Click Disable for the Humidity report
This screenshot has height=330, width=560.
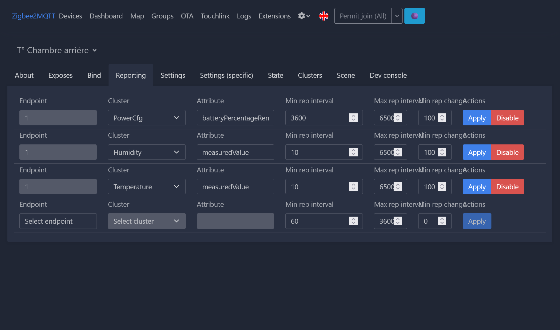click(x=507, y=152)
